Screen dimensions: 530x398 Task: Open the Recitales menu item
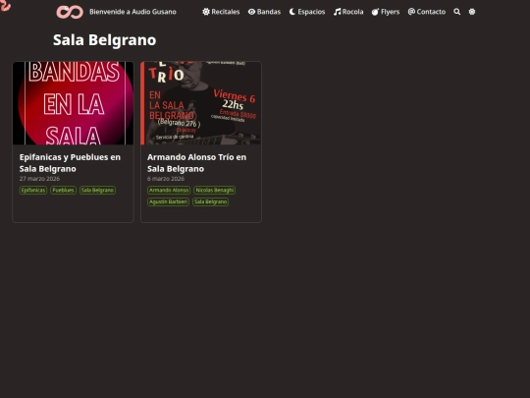tap(221, 12)
